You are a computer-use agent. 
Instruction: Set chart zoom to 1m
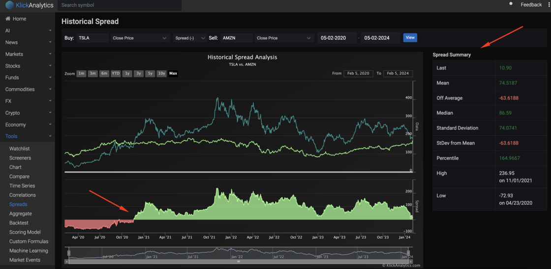81,74
